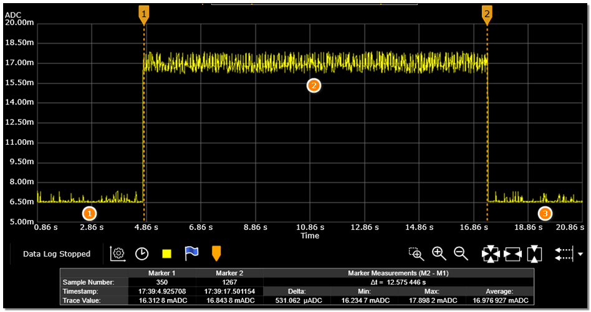This screenshot has height=312, width=591.
Task: Autoscale both axes with four-arrow icon
Action: coord(491,254)
